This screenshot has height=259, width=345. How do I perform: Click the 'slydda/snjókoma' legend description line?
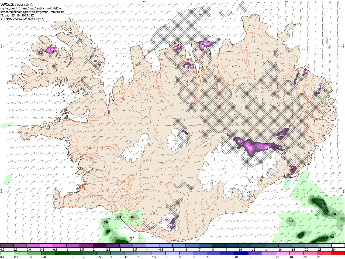pos(32,12)
